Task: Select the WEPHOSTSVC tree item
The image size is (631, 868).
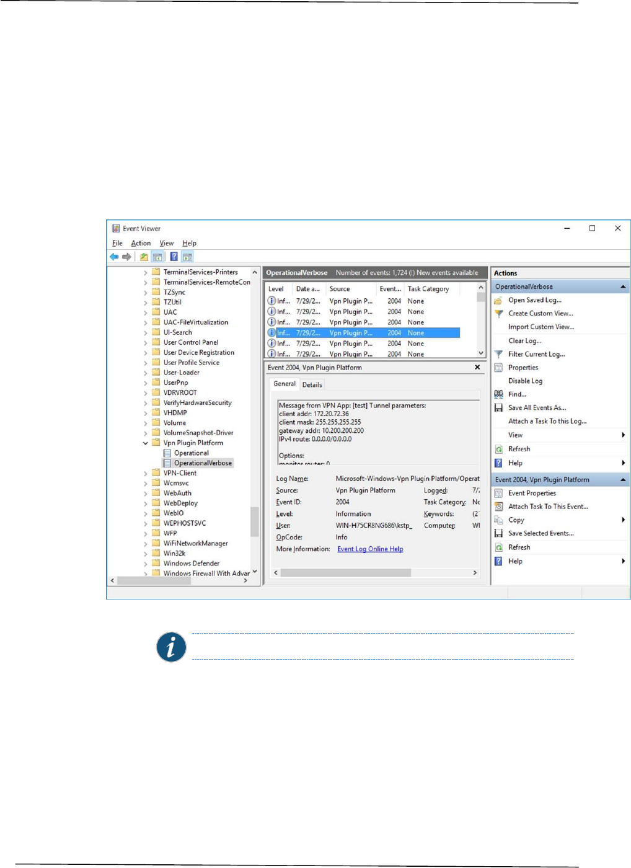Action: pyautogui.click(x=184, y=523)
